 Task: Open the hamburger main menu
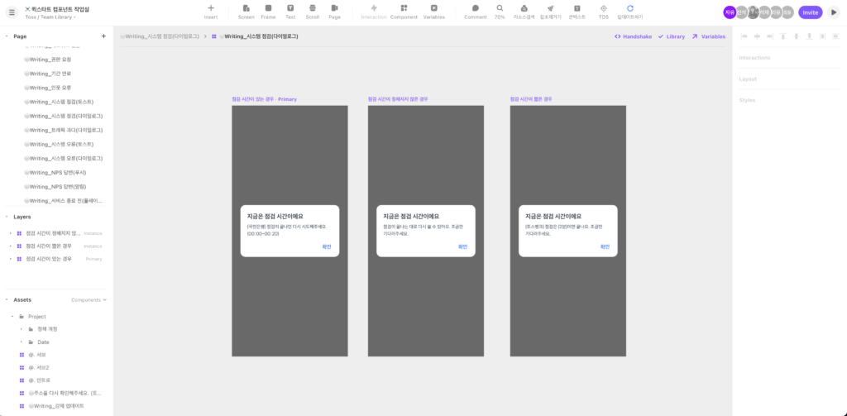[x=12, y=12]
